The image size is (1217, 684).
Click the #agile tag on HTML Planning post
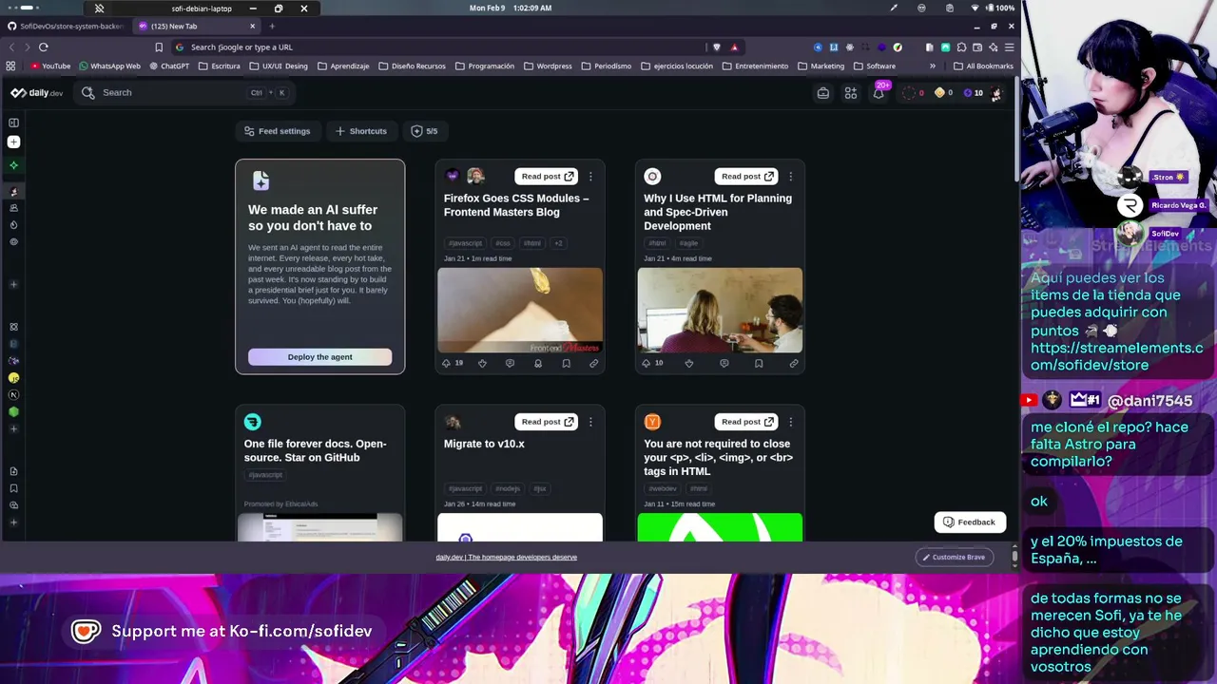[x=688, y=243]
